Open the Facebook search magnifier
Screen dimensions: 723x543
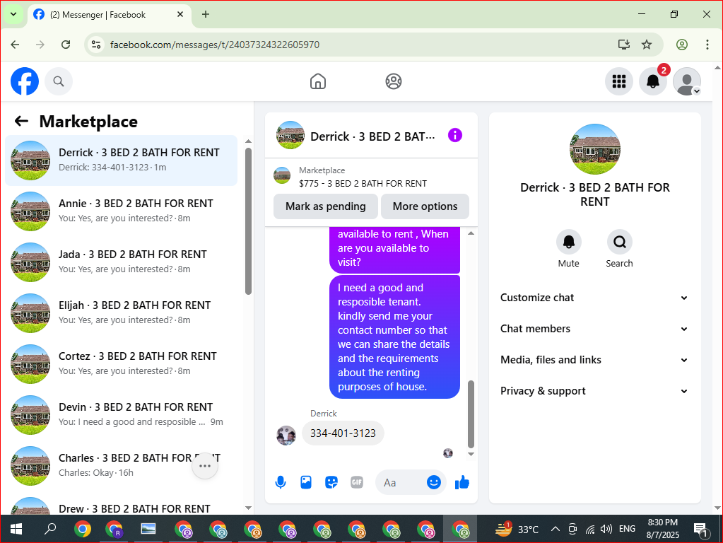58,81
